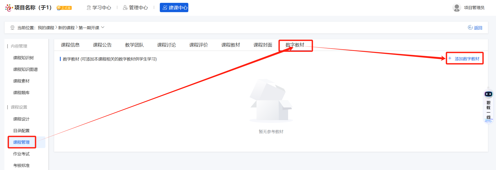The width and height of the screenshot is (496, 170).
Task: Click the empty box illustration
Action: (x=271, y=101)
